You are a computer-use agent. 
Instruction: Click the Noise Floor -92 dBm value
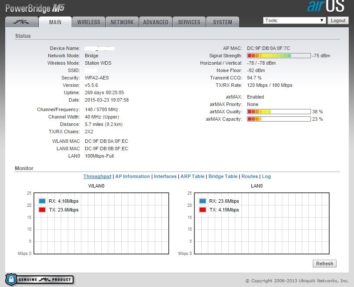tap(256, 71)
